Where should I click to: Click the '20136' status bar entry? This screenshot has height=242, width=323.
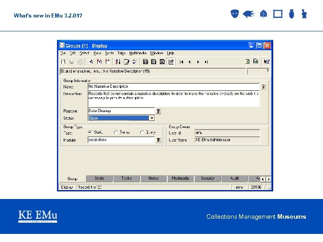(x=256, y=187)
